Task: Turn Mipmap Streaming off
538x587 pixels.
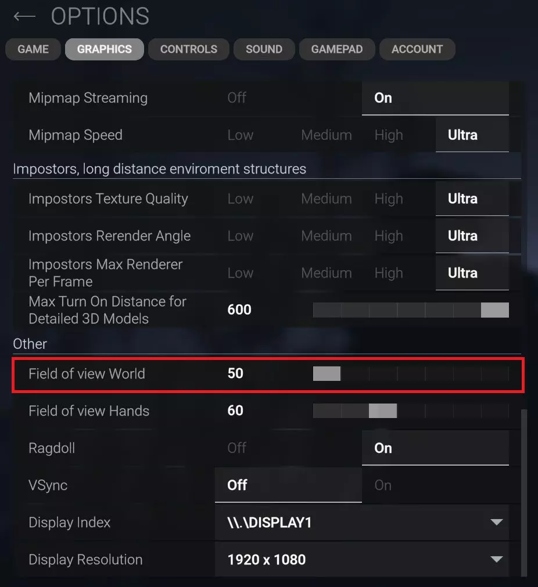Action: (237, 98)
